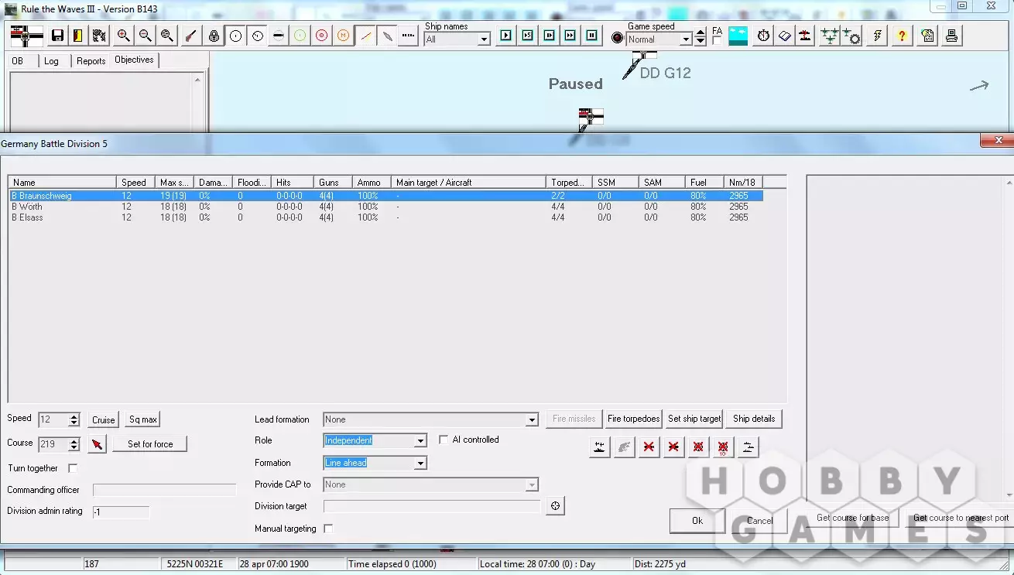Click the padlock icon in the toolbar
The height and width of the screenshot is (575, 1014).
coord(214,36)
